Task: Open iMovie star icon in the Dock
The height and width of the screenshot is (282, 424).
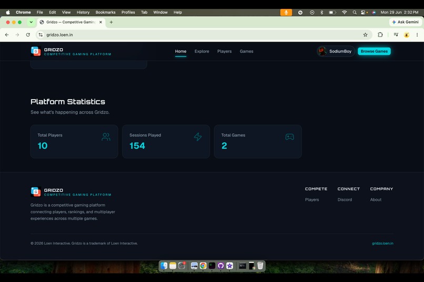Action: pyautogui.click(x=229, y=266)
